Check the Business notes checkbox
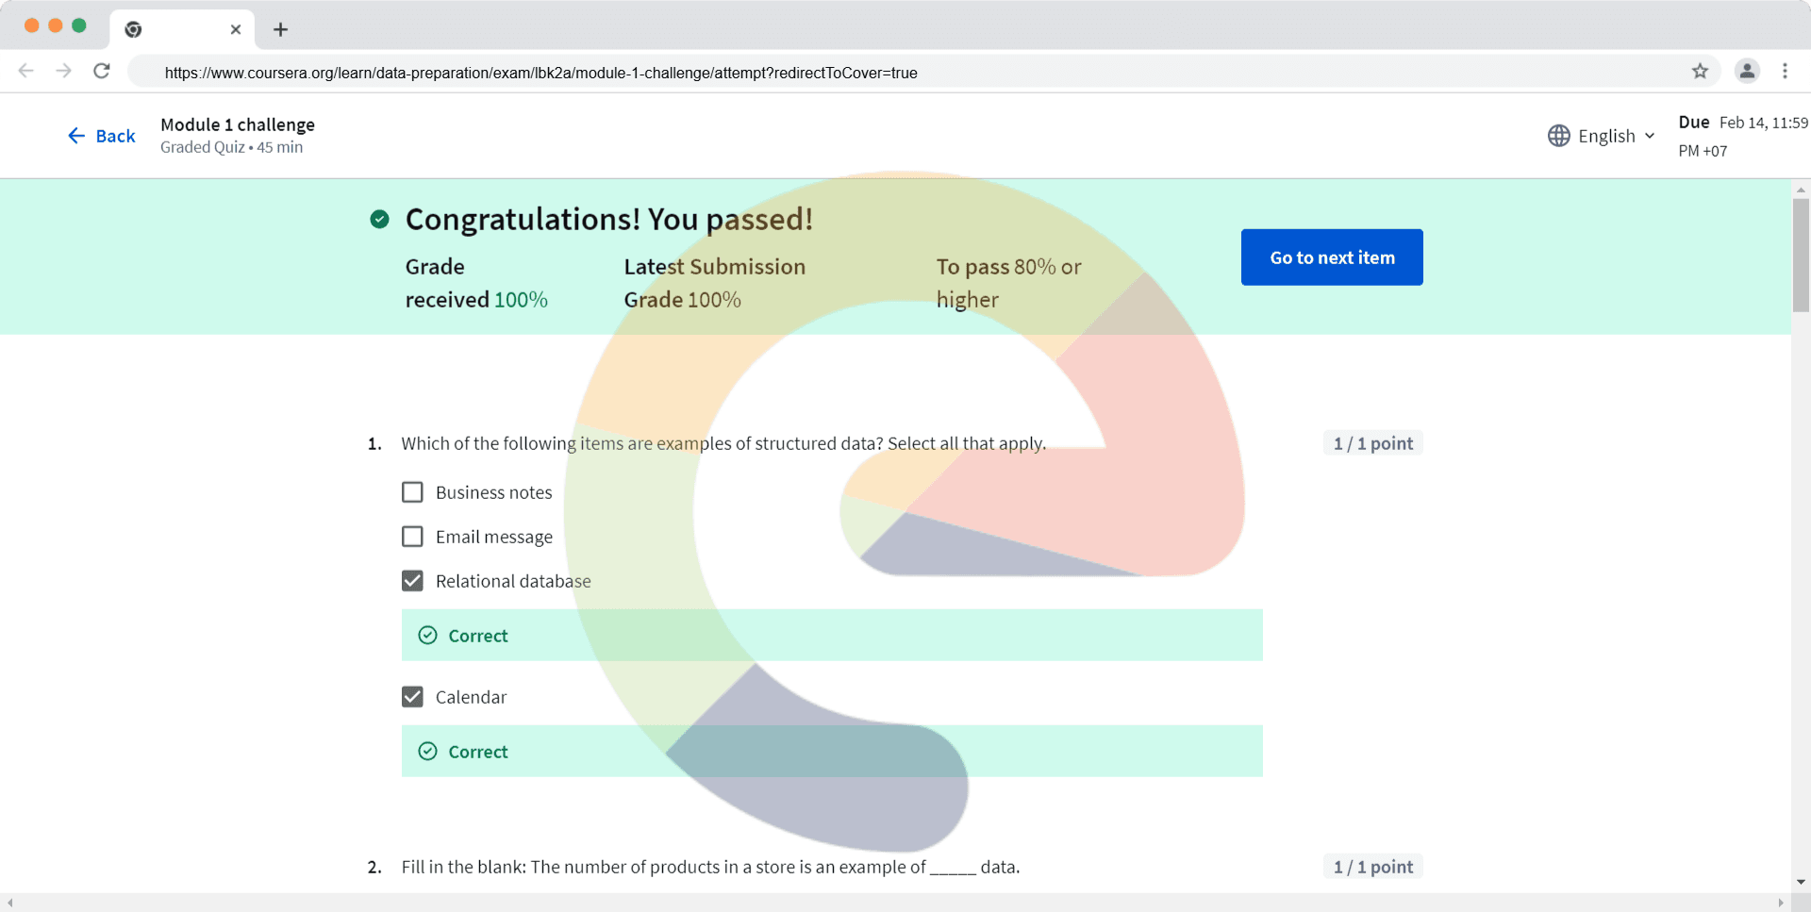 click(x=412, y=492)
